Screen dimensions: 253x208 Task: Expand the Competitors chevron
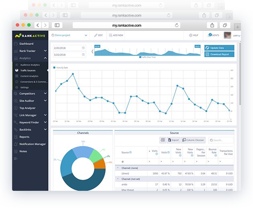coord(45,93)
